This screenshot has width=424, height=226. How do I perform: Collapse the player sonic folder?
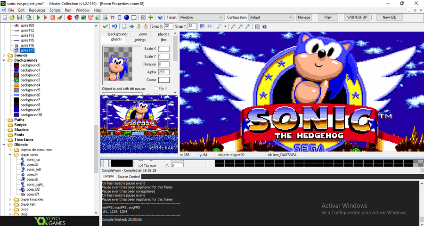(x=10, y=154)
